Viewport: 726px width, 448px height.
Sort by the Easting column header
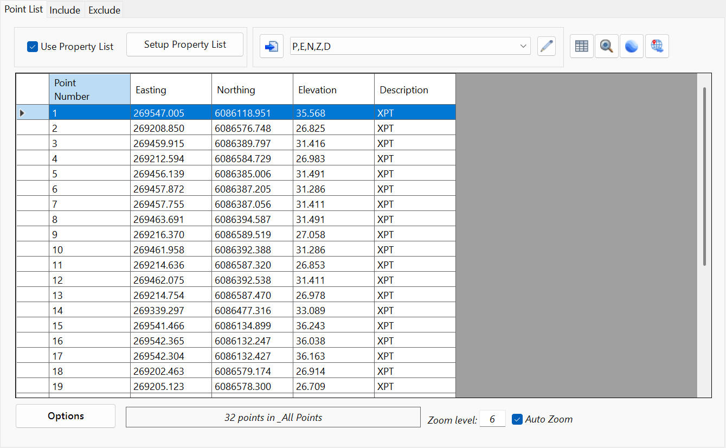[x=171, y=90]
